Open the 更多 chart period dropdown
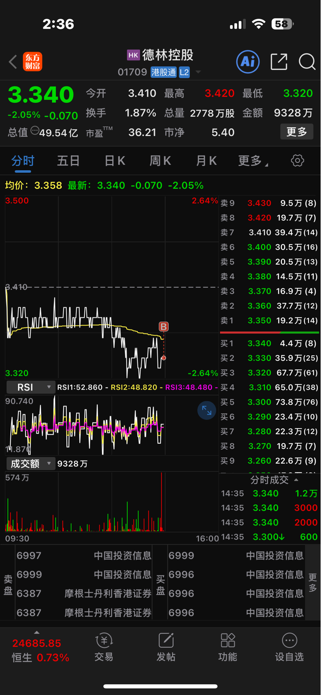The height and width of the screenshot is (695, 321). [x=253, y=161]
